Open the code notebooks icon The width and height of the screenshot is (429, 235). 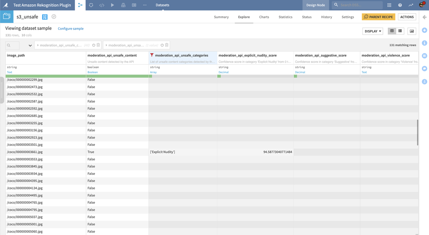[x=102, y=5]
